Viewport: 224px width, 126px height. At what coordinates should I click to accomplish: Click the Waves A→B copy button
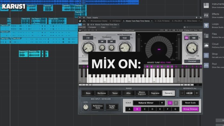[181, 30]
